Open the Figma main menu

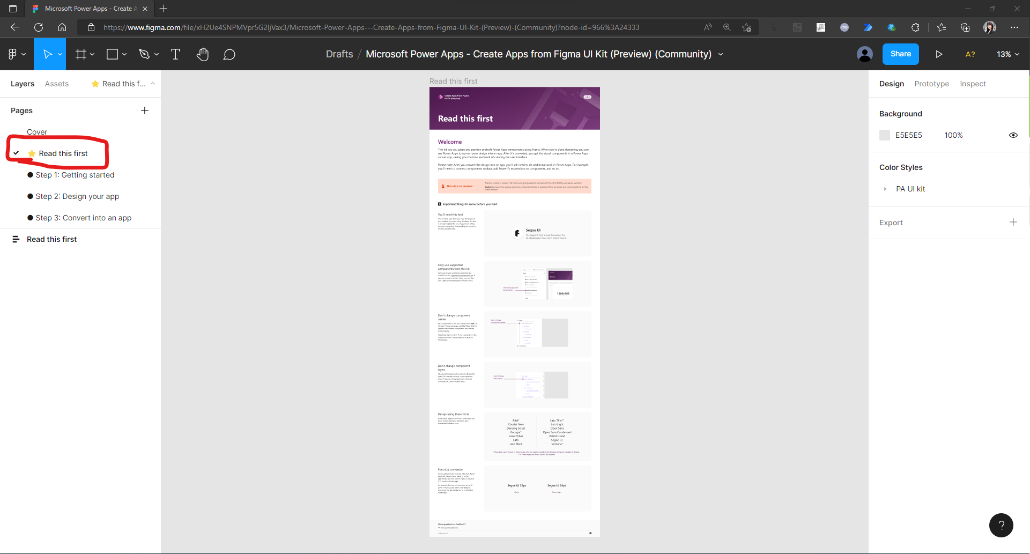tap(17, 54)
